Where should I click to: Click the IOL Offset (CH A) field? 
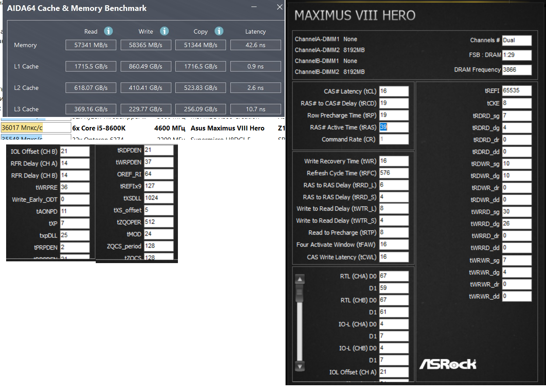(x=394, y=372)
